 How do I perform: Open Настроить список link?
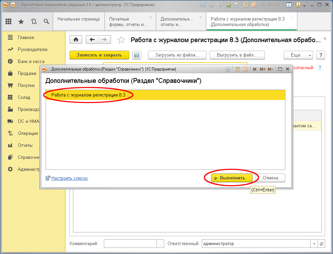[70, 178]
